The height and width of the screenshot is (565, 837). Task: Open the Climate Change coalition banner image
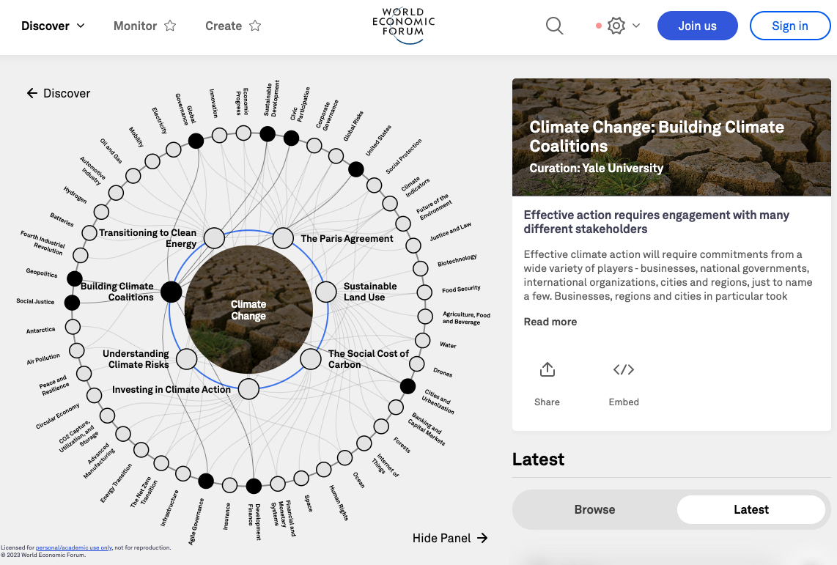671,137
